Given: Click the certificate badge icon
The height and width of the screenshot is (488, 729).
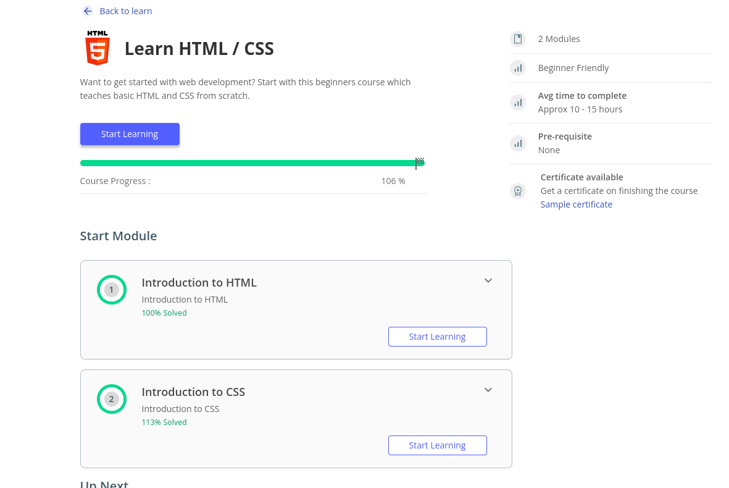Looking at the screenshot, I should (x=518, y=191).
